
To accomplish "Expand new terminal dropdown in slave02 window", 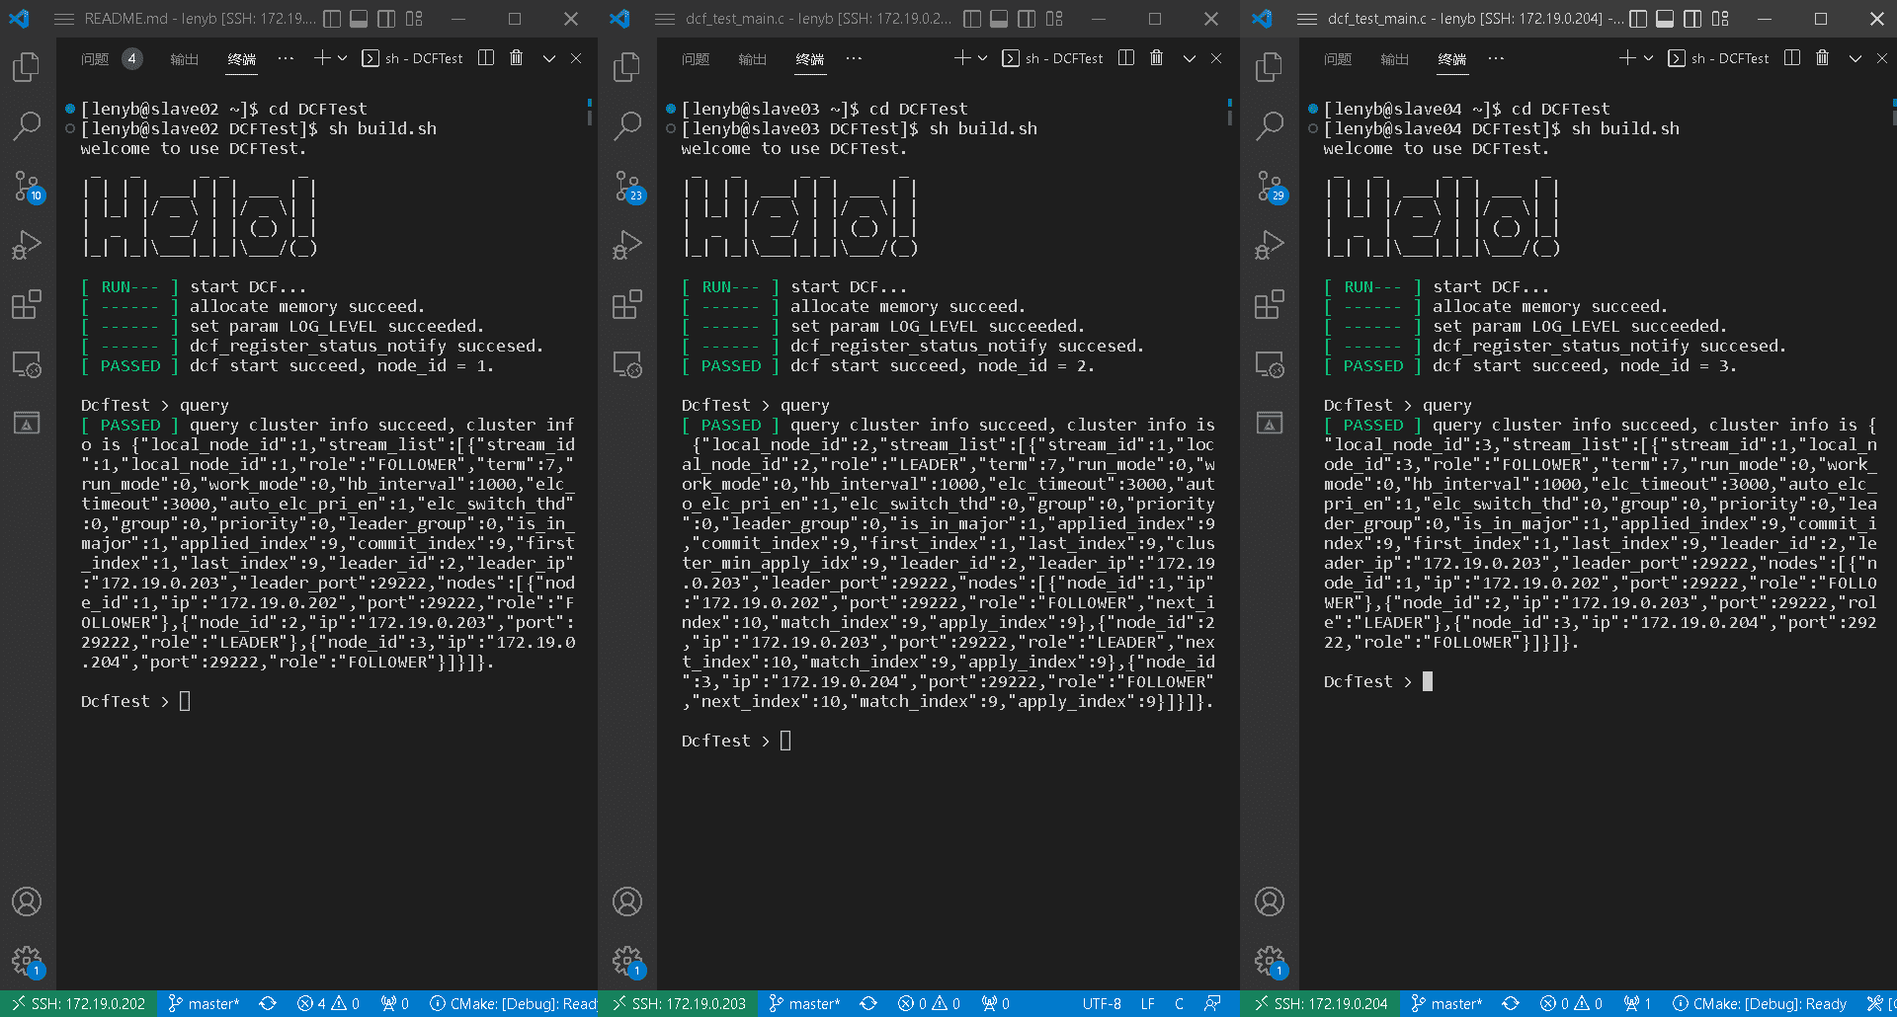I will tap(343, 58).
